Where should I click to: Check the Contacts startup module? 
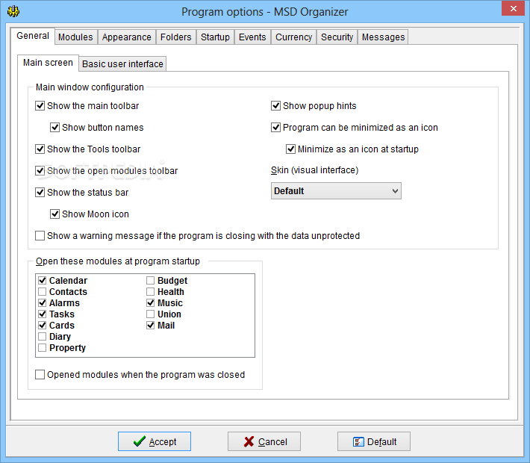(x=43, y=291)
